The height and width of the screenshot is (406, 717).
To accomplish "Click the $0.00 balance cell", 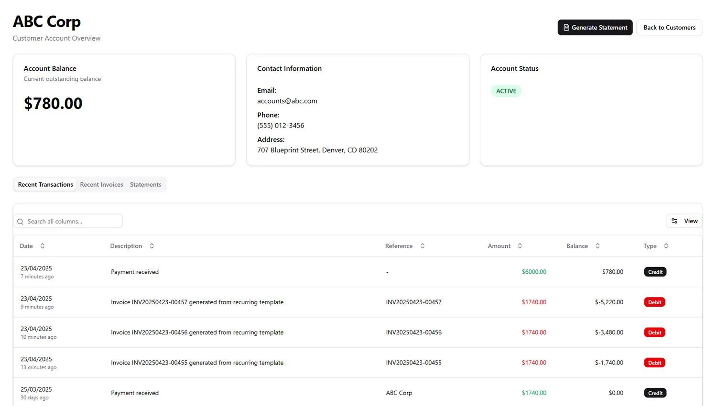I will coord(616,393).
